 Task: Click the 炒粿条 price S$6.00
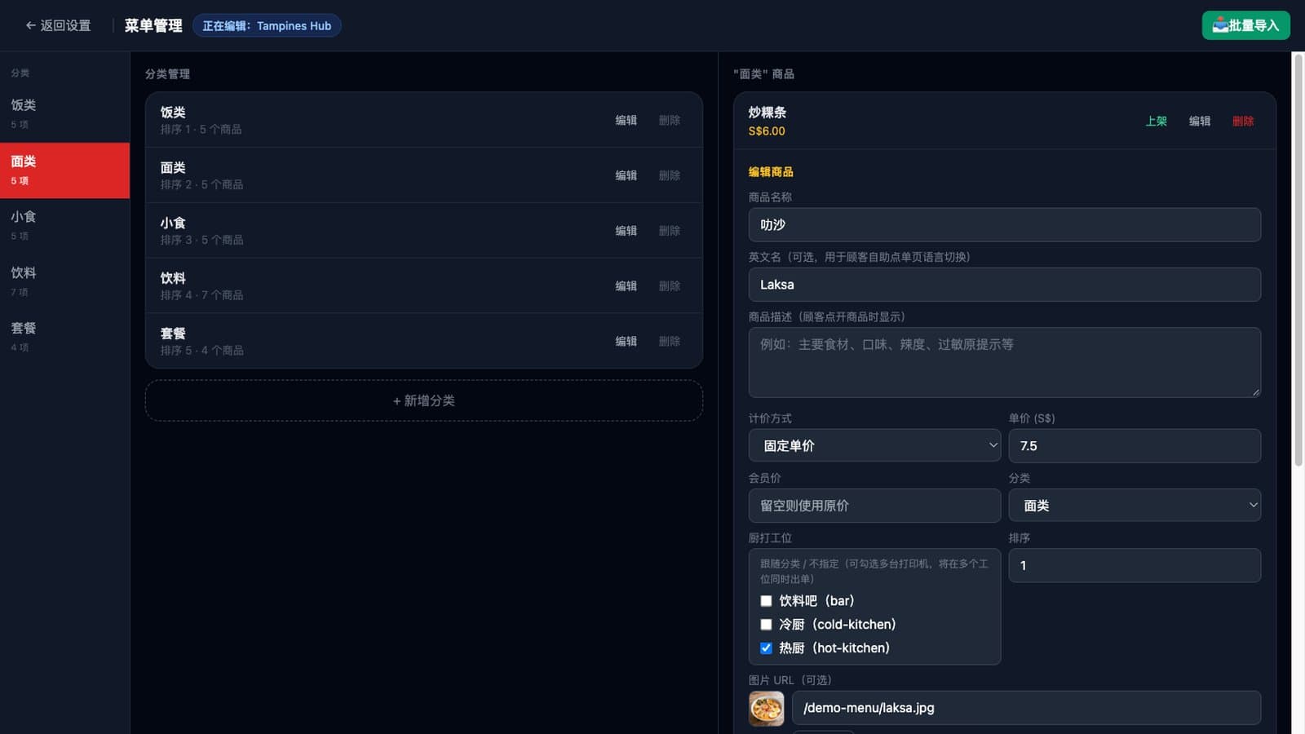click(767, 131)
